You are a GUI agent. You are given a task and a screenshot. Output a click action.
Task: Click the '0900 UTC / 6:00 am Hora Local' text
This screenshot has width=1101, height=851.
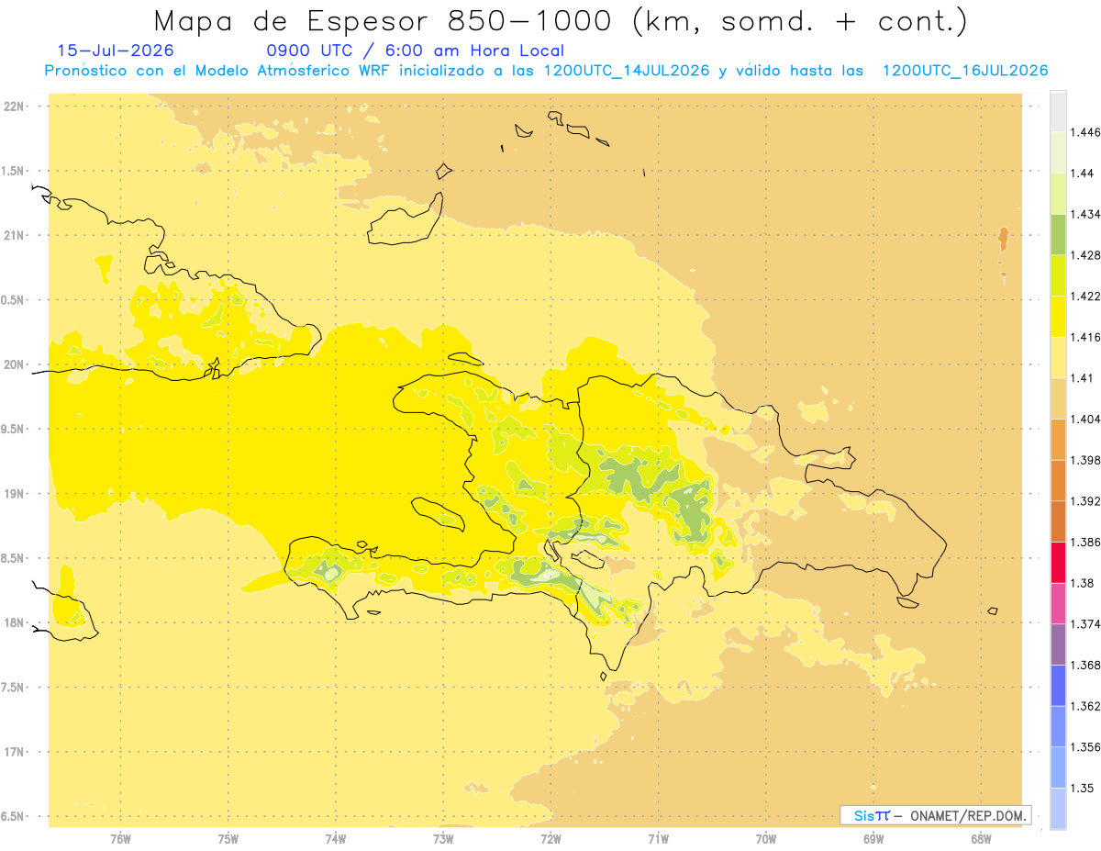(415, 51)
